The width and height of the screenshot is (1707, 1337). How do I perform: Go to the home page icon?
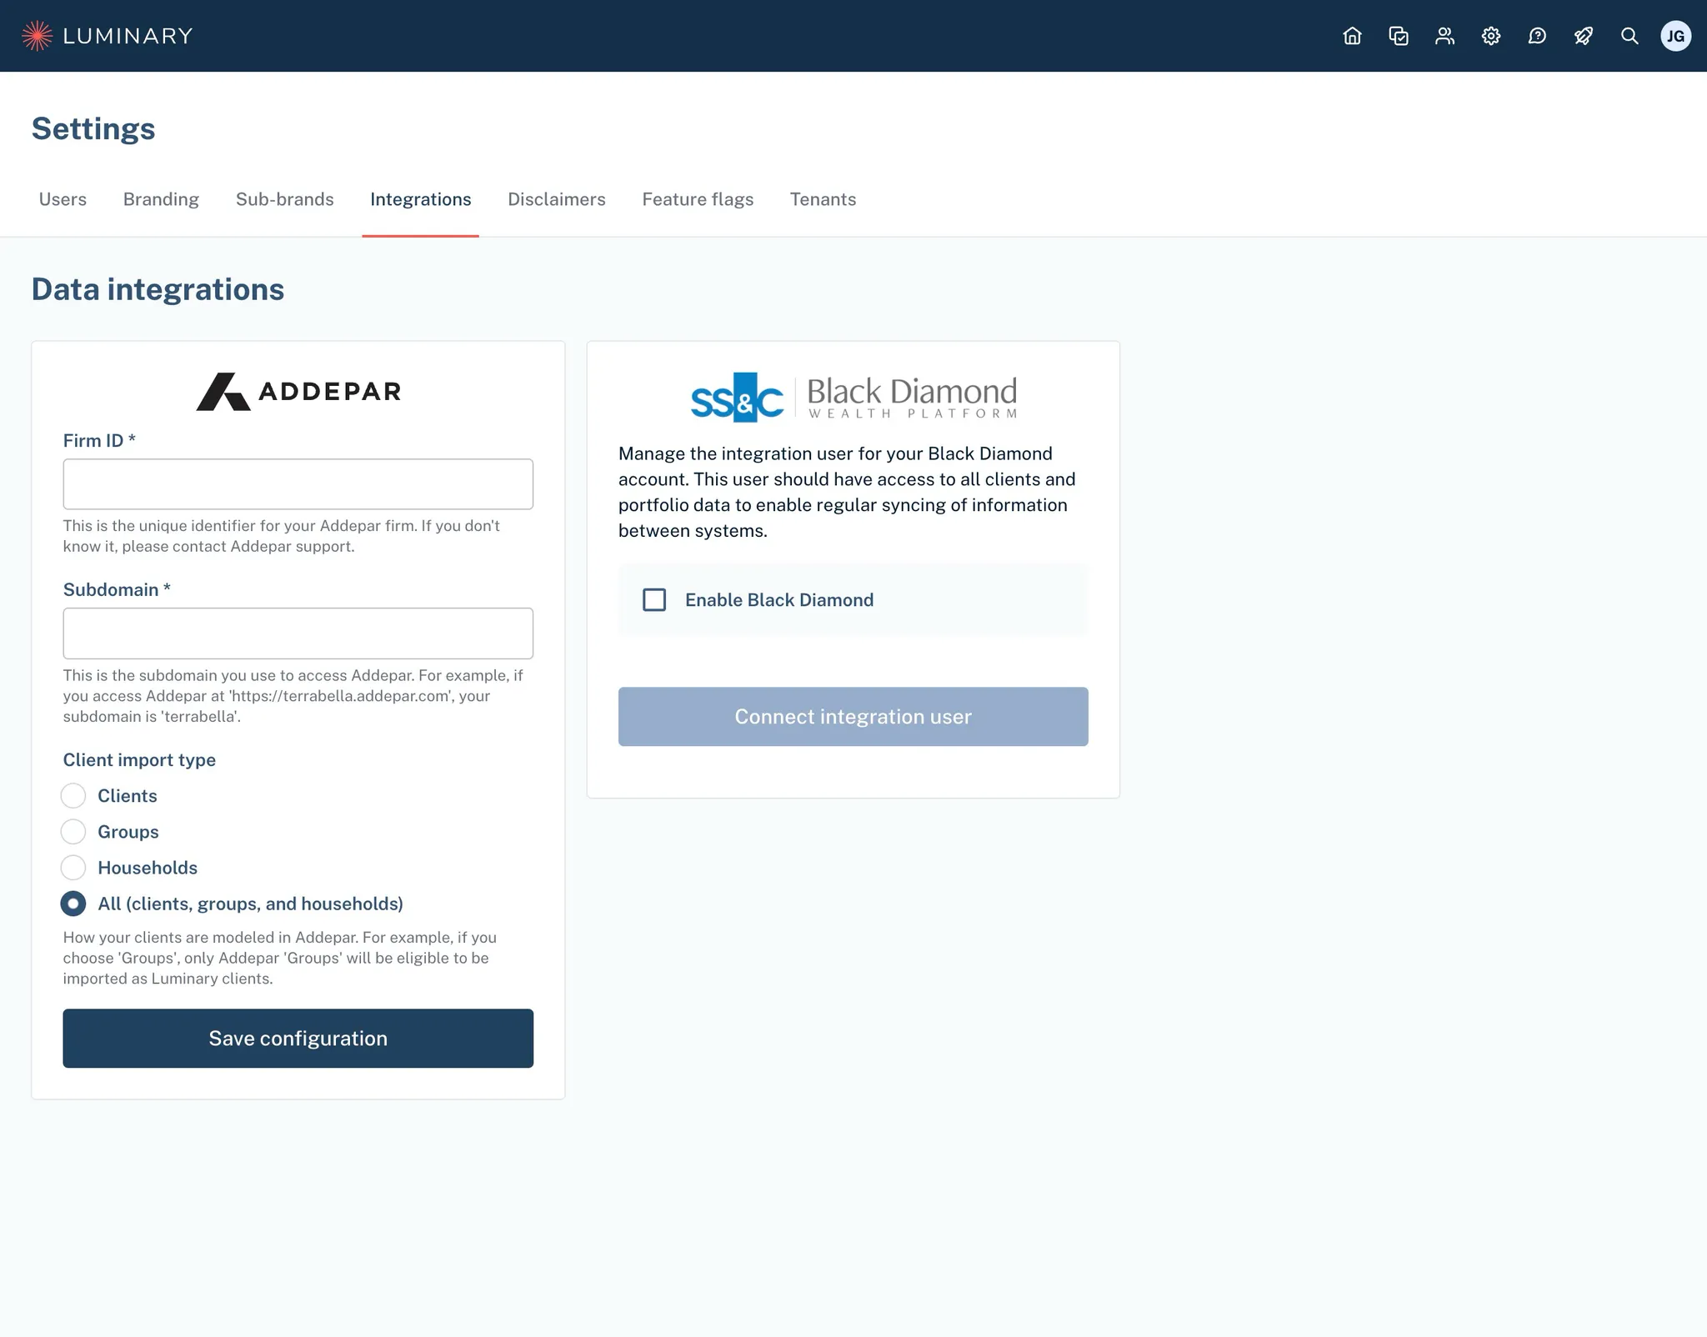click(x=1352, y=36)
